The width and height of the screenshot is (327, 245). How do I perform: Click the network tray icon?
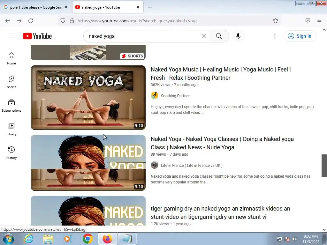click(x=279, y=239)
